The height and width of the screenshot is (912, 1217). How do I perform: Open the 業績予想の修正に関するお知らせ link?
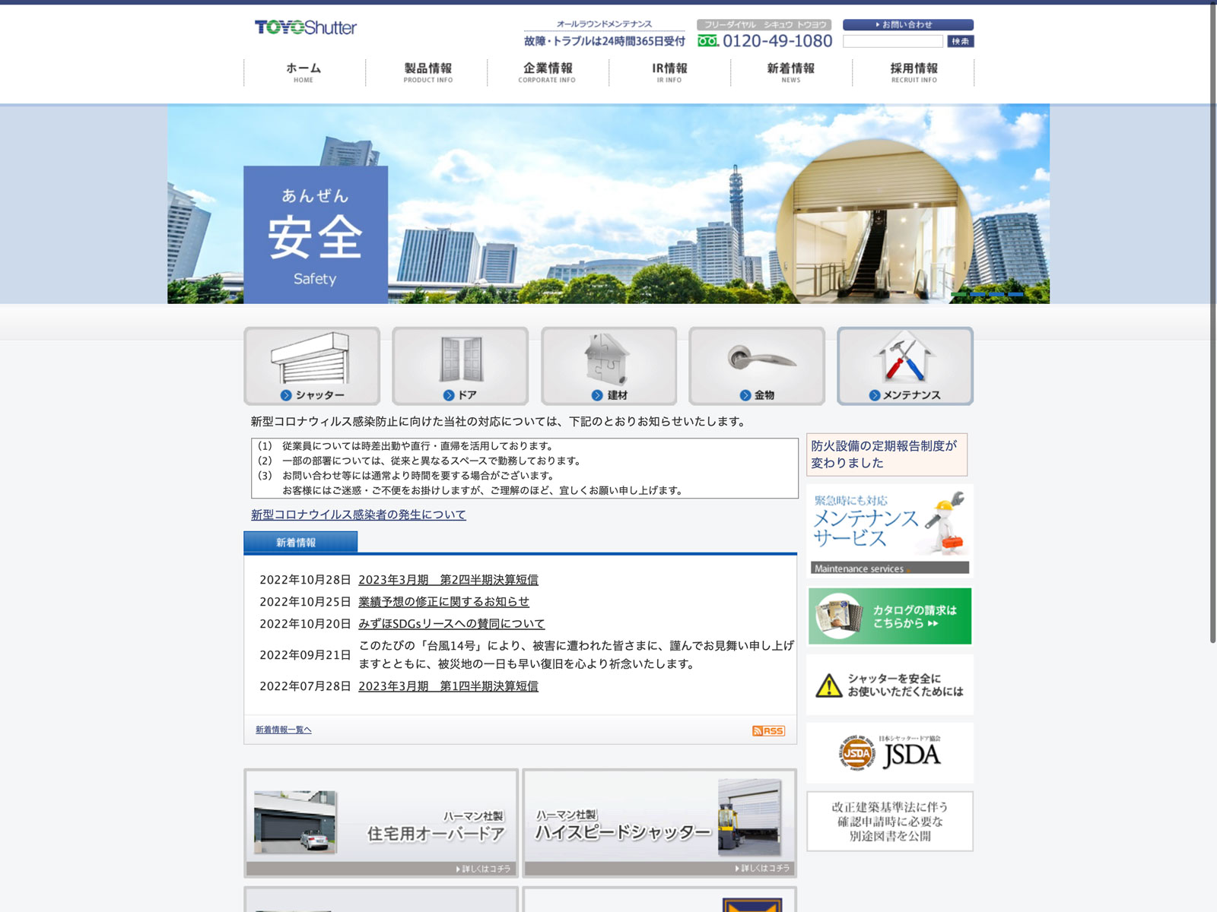pyautogui.click(x=443, y=602)
